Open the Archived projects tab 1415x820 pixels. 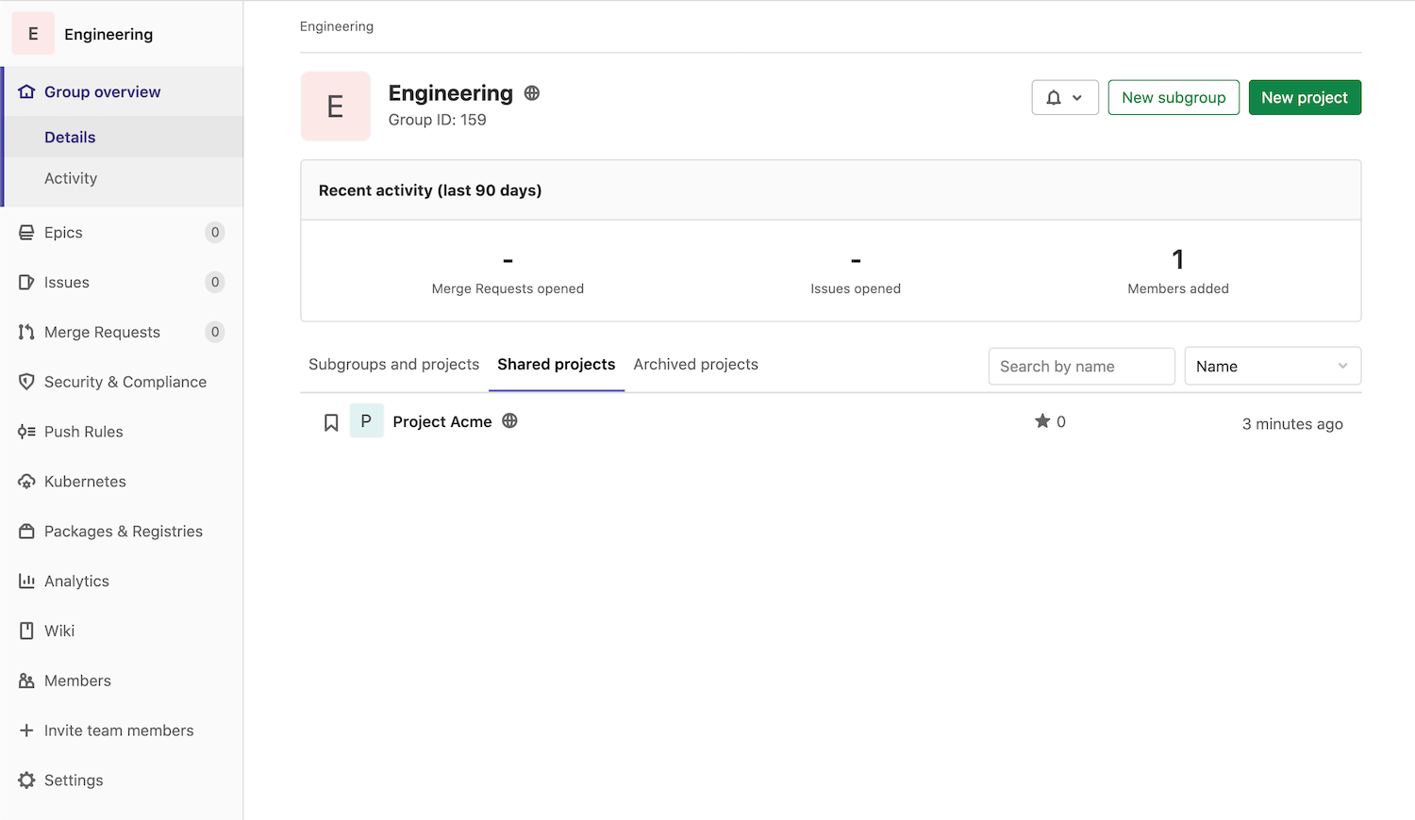coord(695,365)
